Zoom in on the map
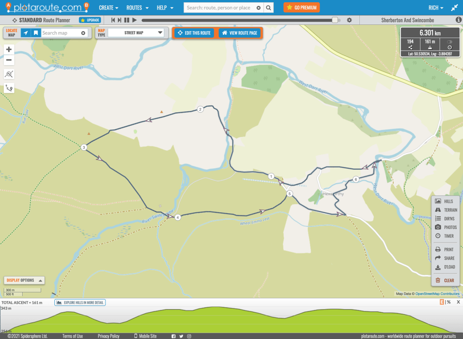Screen dimensions: 463x339 [9, 49]
